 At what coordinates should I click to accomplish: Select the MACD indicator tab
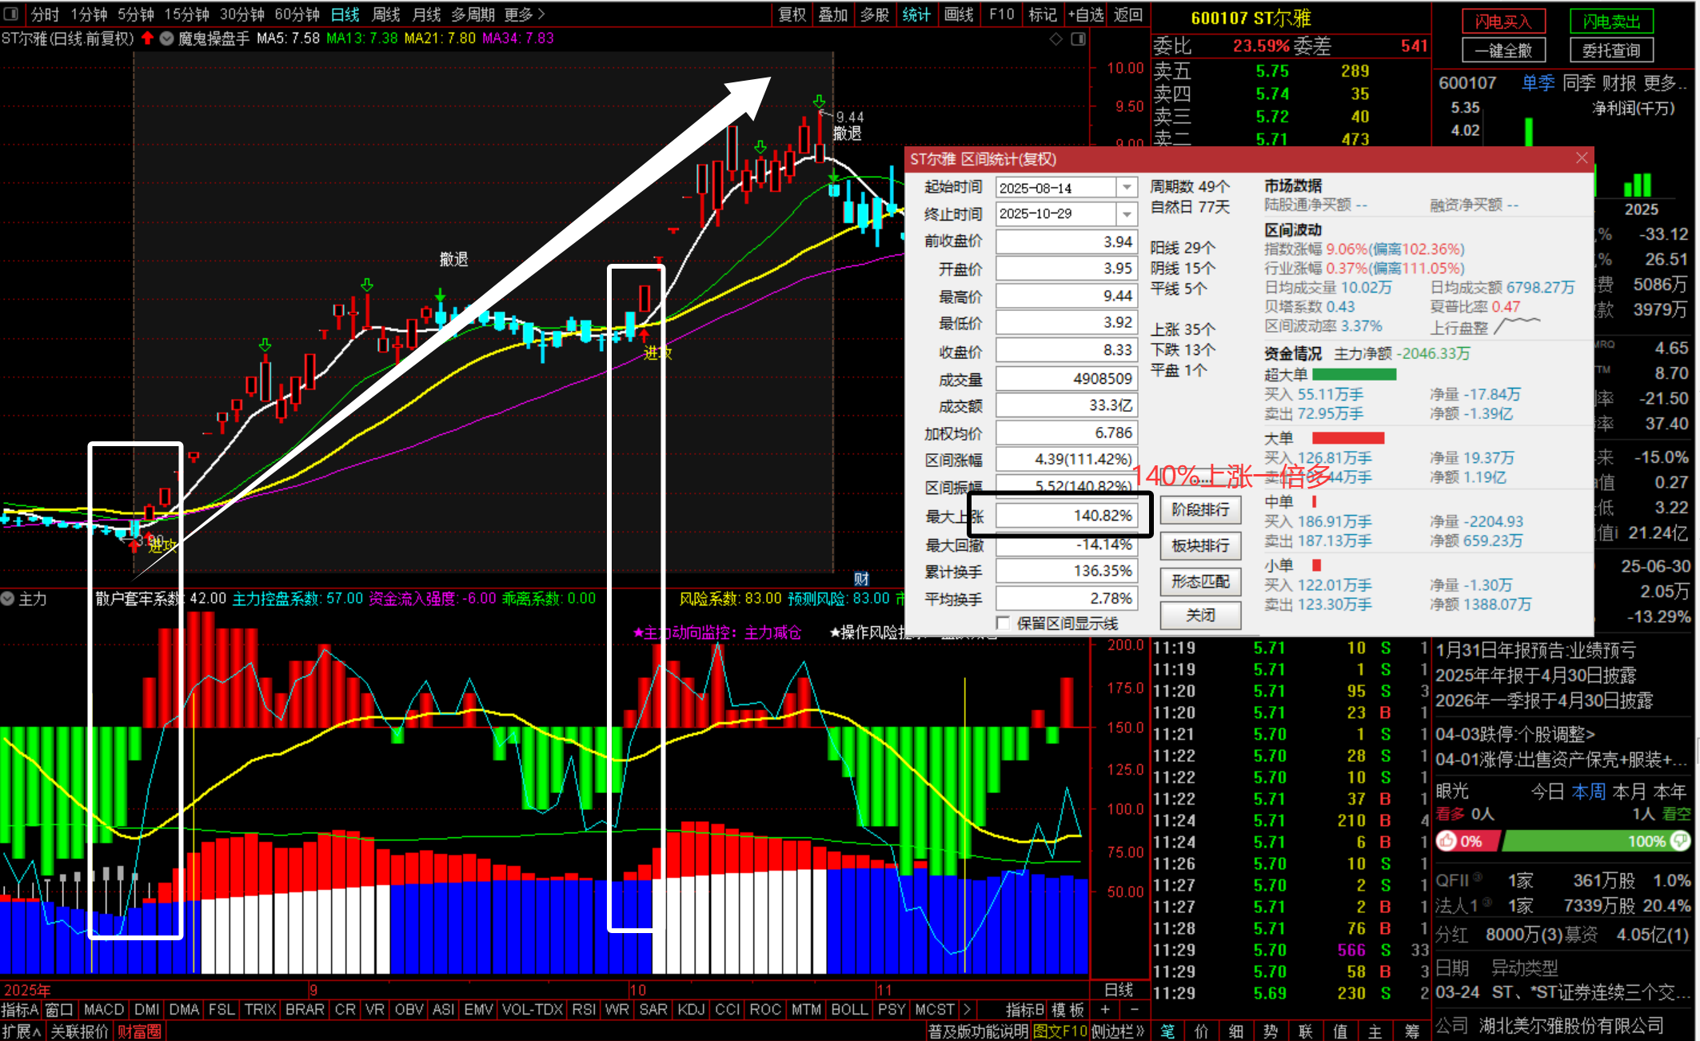point(103,1009)
